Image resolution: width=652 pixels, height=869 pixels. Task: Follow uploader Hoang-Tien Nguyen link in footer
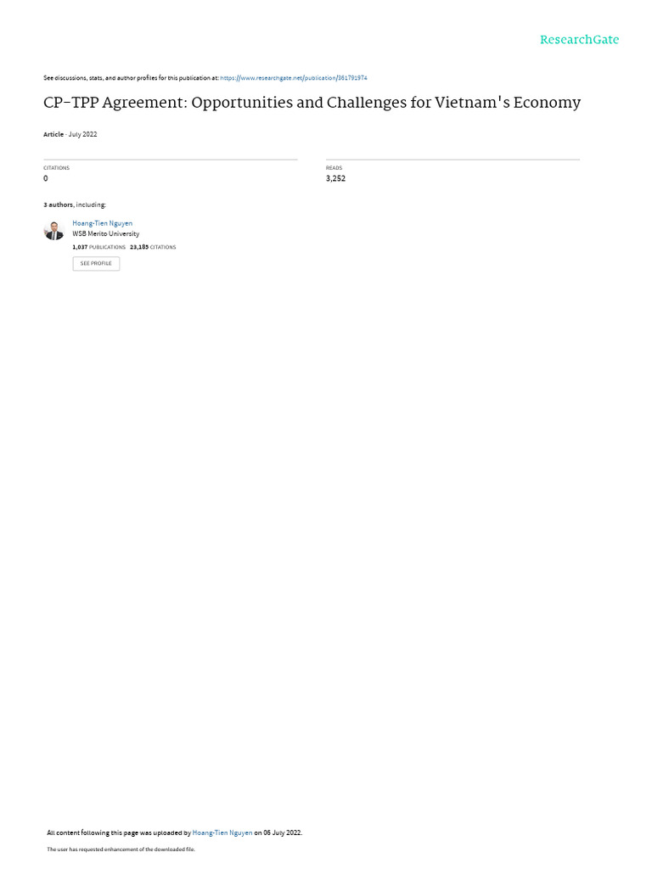pos(222,833)
